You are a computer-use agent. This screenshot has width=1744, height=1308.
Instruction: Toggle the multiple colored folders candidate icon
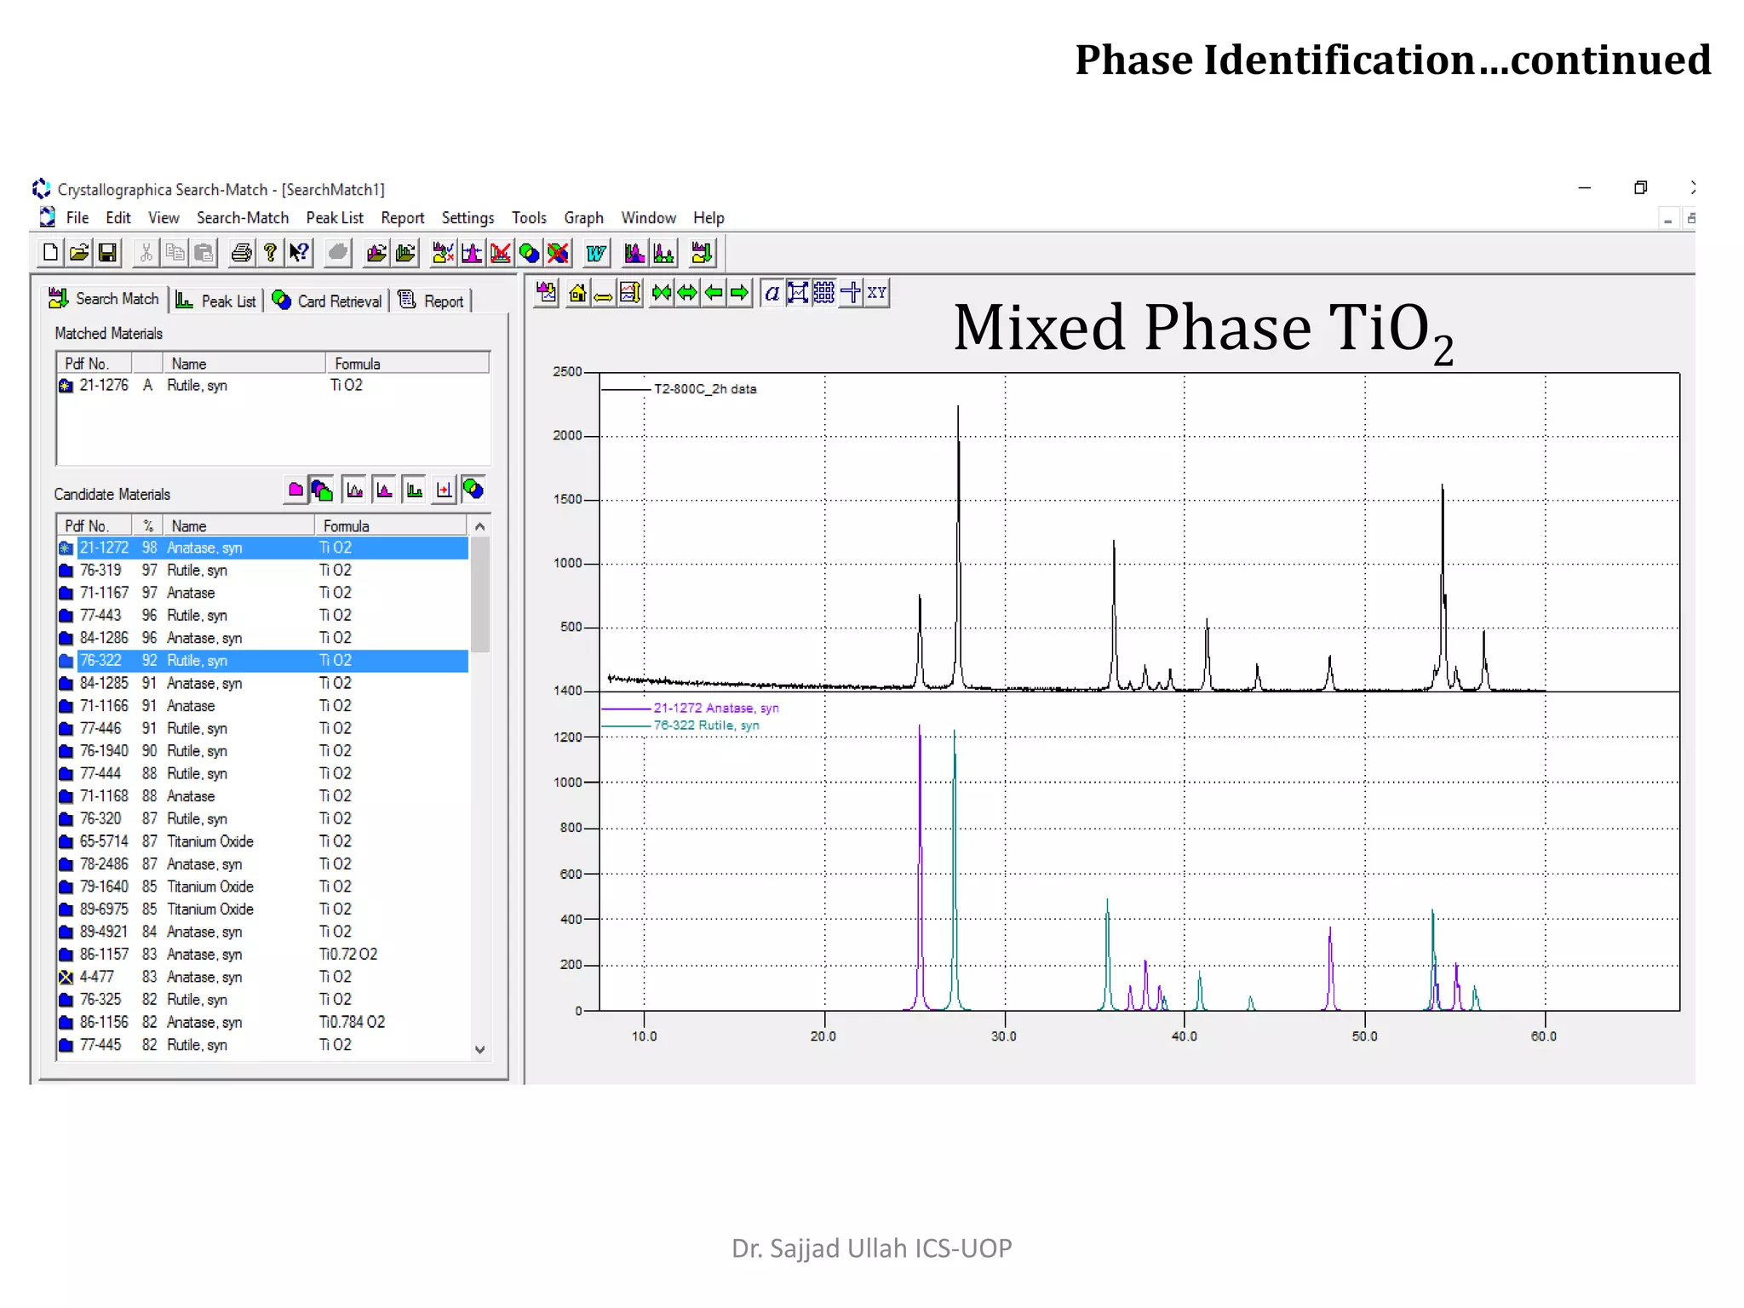pyautogui.click(x=322, y=490)
